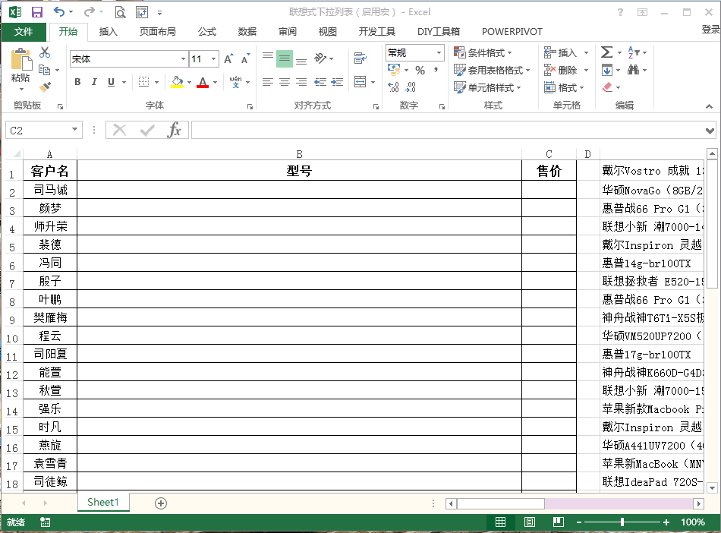Expand the formula bar
721x533 pixels.
pyautogui.click(x=710, y=131)
